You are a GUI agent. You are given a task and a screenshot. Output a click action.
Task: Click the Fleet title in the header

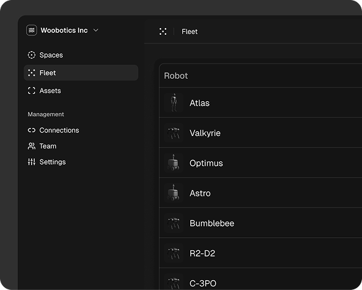(190, 32)
